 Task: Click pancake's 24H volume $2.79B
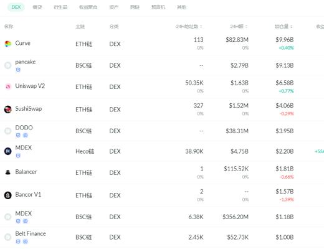click(239, 65)
